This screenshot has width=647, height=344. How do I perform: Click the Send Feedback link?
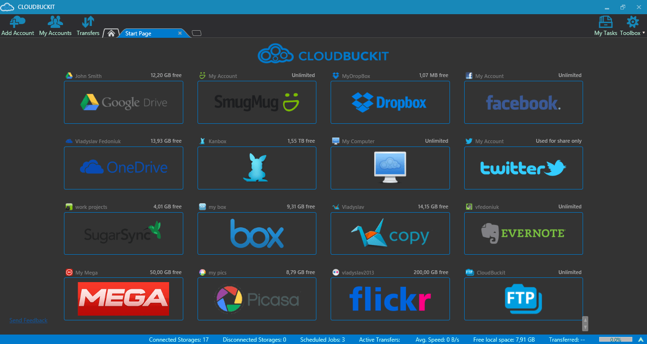(28, 320)
